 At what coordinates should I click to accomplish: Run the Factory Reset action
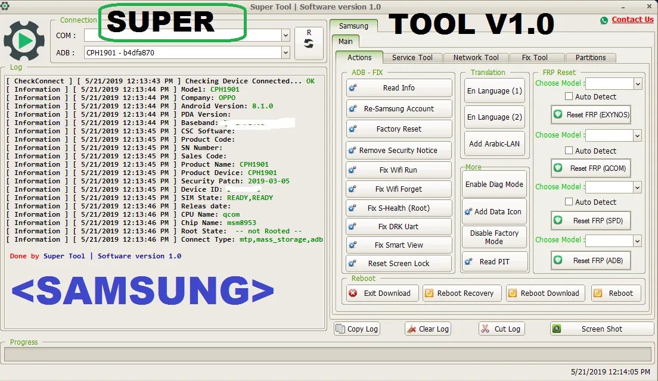399,129
